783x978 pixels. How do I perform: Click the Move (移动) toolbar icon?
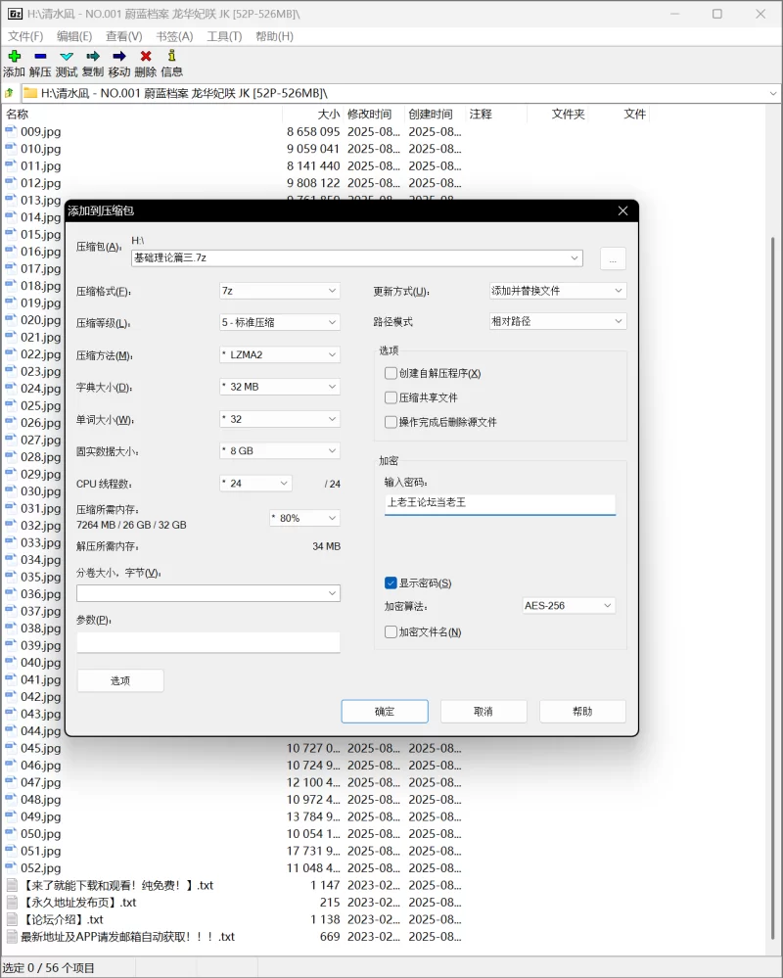[x=119, y=57]
